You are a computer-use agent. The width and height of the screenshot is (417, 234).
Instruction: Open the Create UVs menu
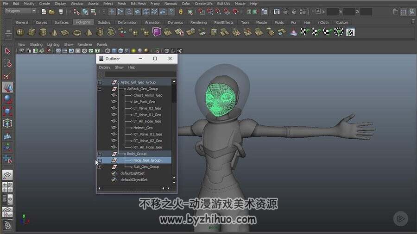(203, 3)
